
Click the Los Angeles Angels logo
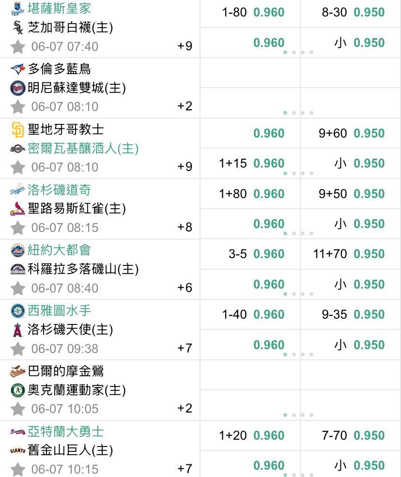click(x=17, y=330)
